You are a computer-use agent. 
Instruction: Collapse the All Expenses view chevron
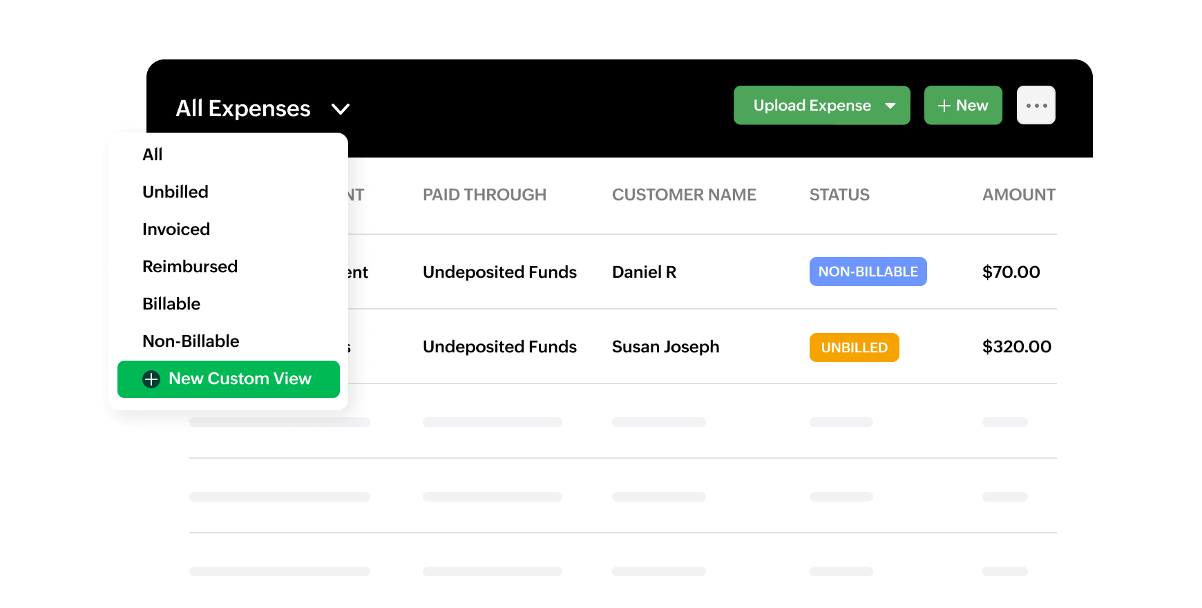341,109
